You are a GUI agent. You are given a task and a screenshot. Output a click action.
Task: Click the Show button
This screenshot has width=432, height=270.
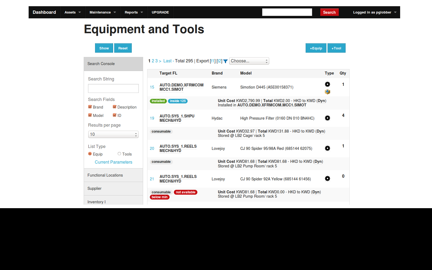(104, 48)
